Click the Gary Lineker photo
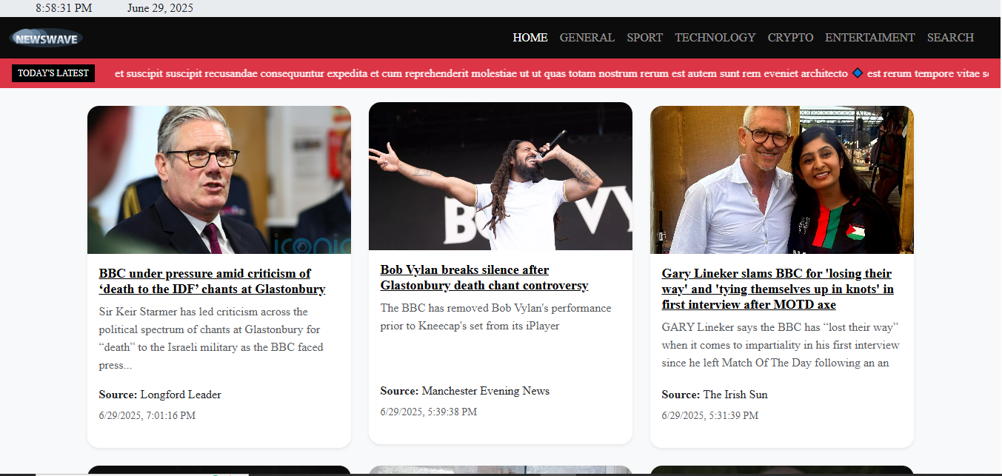 click(782, 179)
